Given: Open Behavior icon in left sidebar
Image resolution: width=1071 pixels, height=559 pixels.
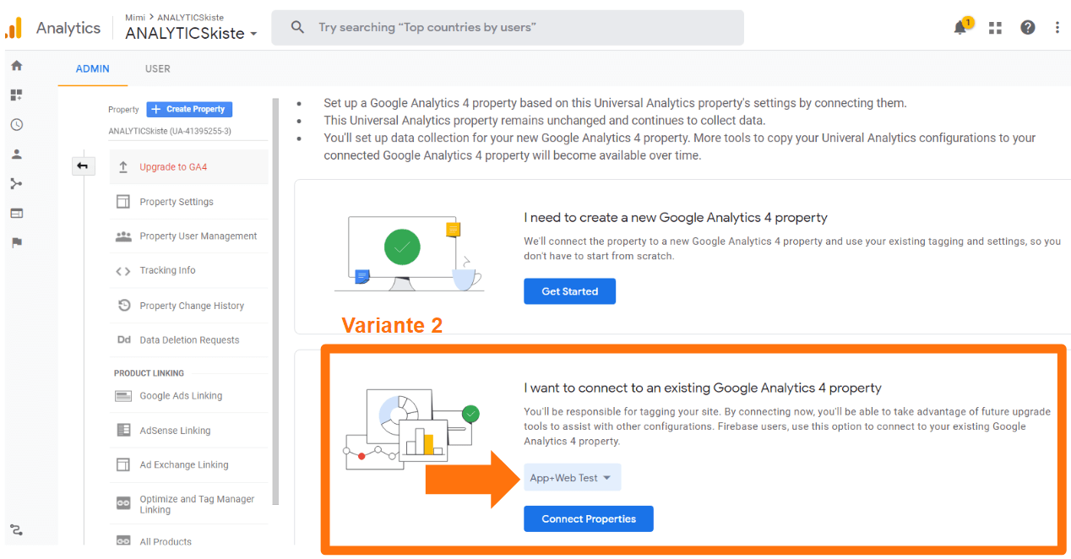Looking at the screenshot, I should pyautogui.click(x=17, y=214).
